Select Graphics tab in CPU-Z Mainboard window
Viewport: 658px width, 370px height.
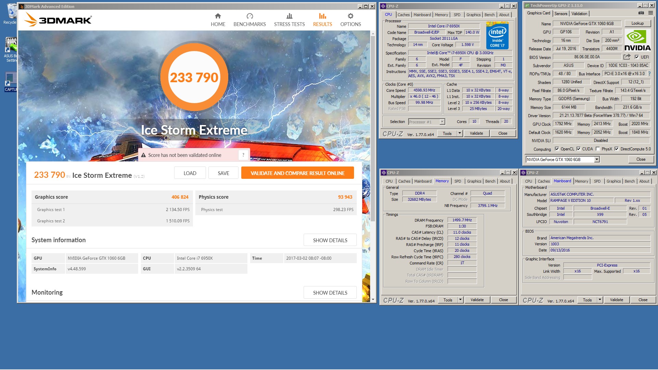613,181
